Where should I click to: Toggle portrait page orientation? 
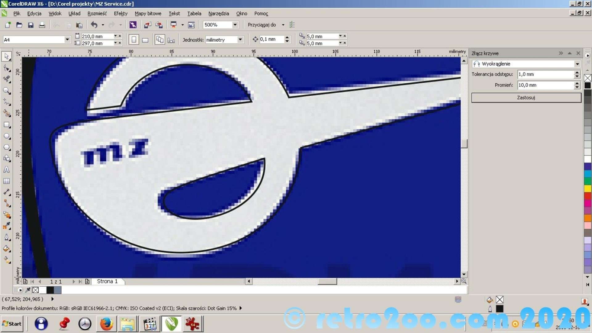[x=134, y=40]
